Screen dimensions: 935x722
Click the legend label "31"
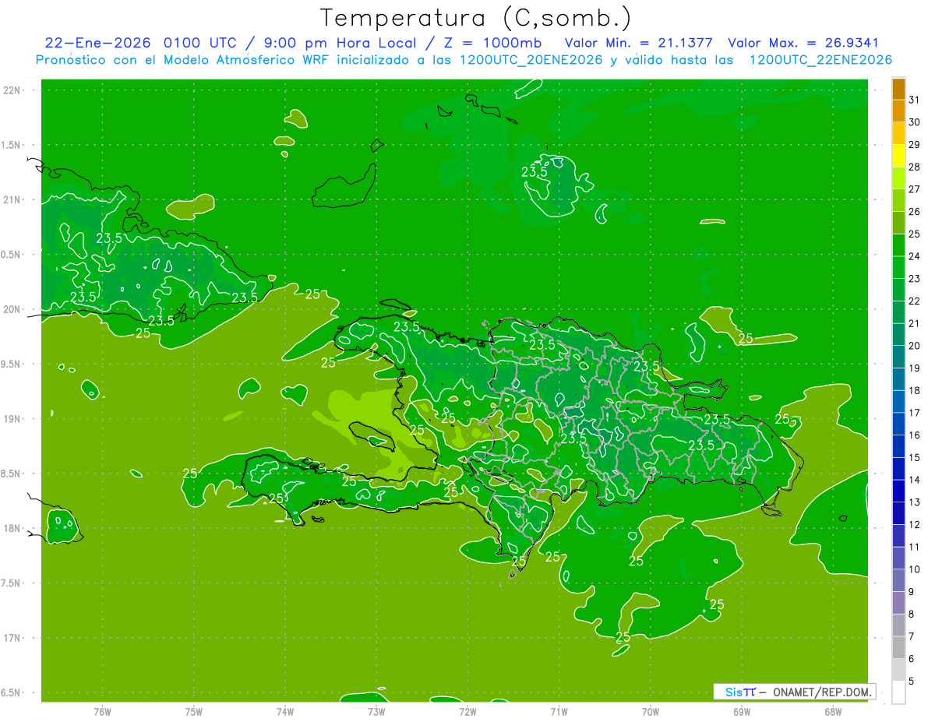click(x=915, y=100)
